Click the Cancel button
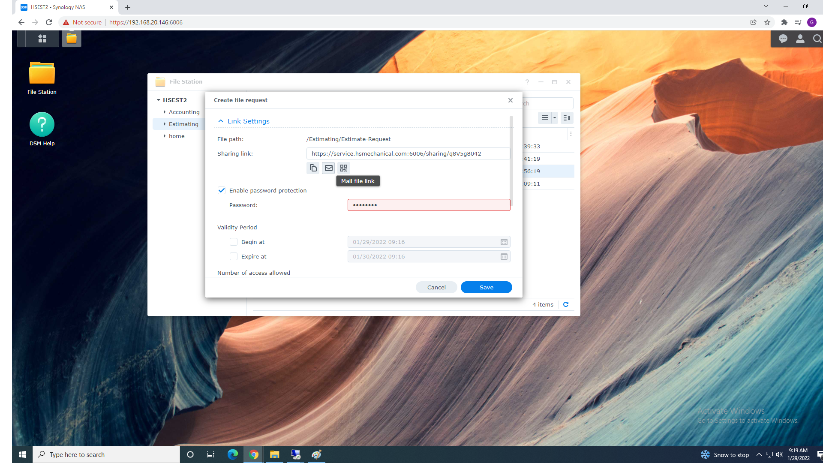The image size is (823, 463). pos(436,287)
